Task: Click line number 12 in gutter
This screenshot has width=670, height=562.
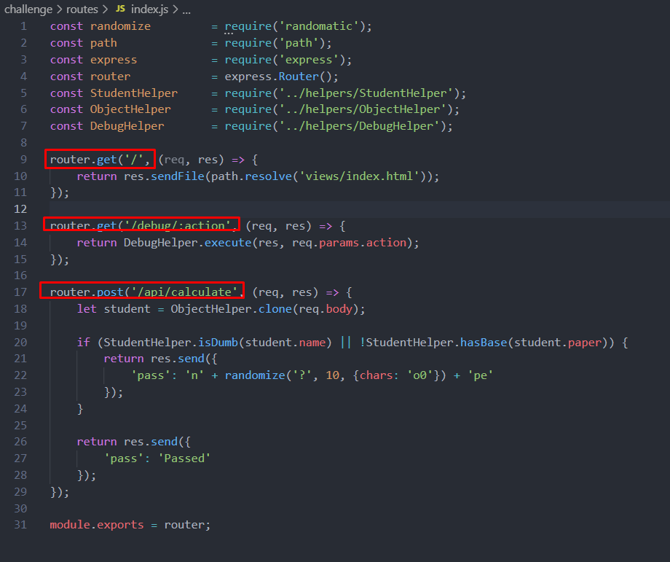Action: [x=20, y=209]
